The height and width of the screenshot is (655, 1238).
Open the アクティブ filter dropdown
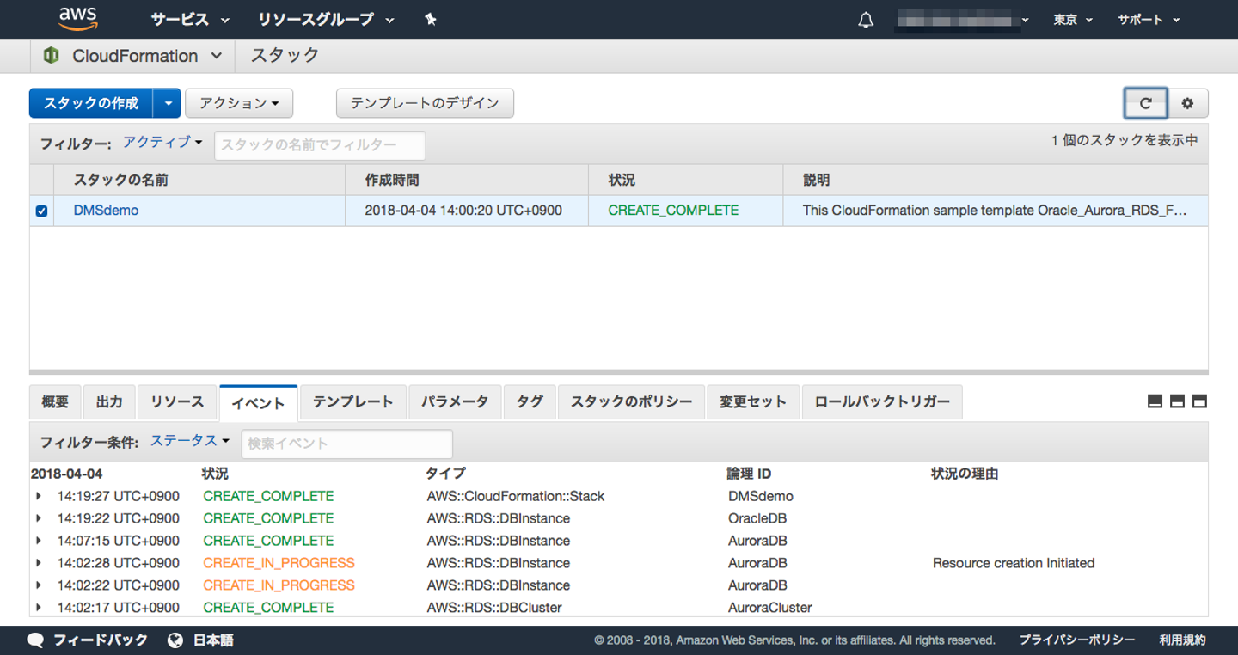(x=162, y=142)
